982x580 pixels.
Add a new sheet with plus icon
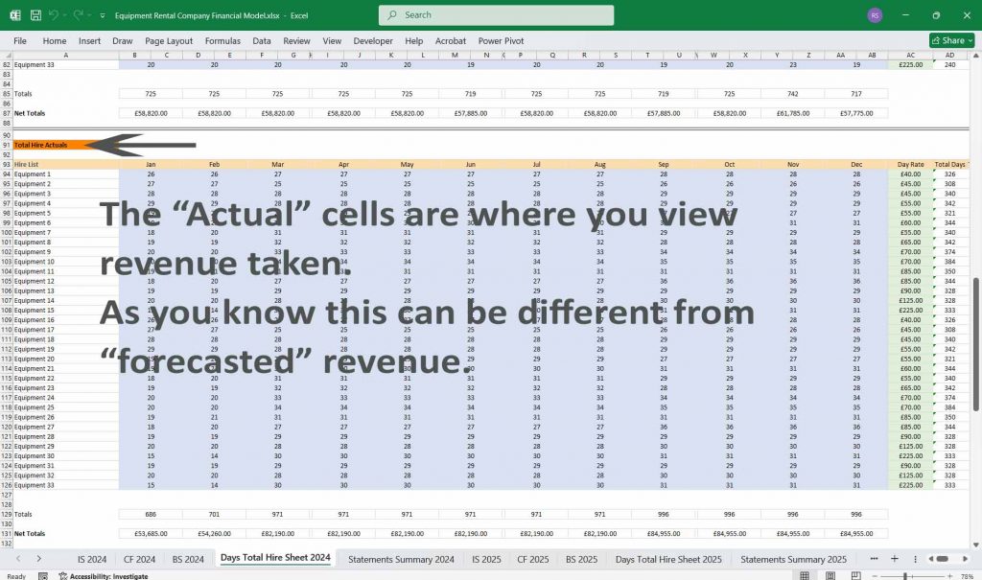894,559
